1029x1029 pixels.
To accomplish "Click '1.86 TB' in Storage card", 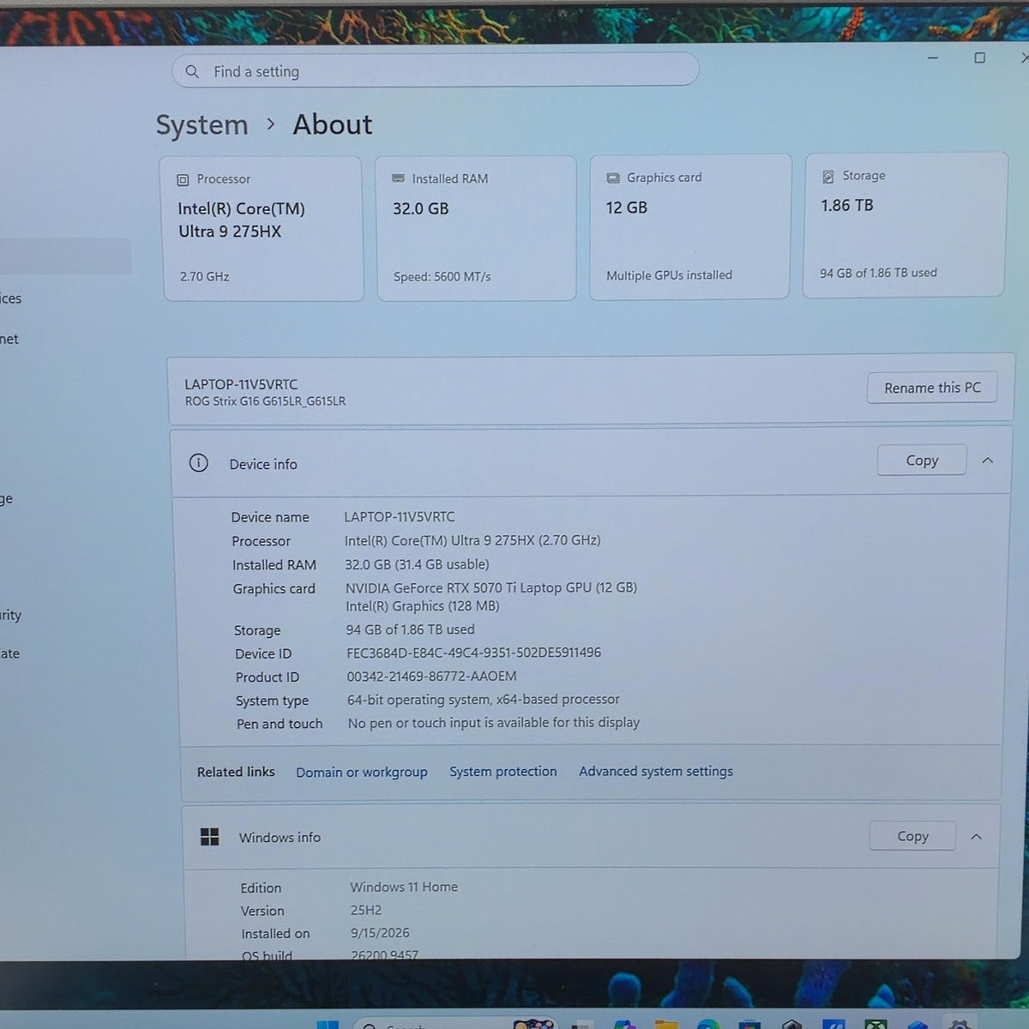I will [847, 205].
